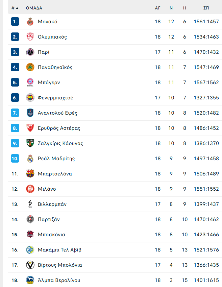Click the Maccabi Tel Aviv star logo
This screenshot has height=287, width=222.
point(30,250)
